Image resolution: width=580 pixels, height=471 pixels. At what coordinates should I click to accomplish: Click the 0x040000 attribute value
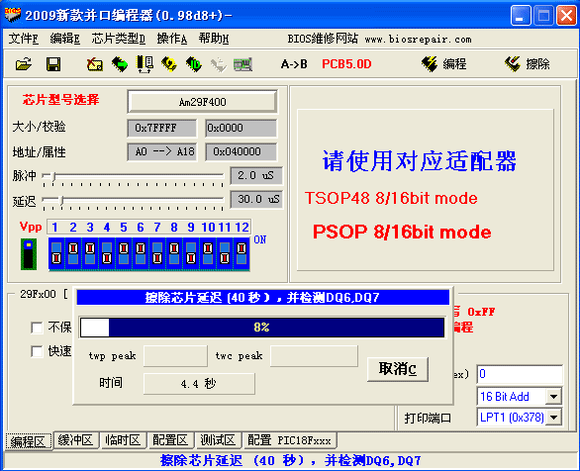[241, 151]
